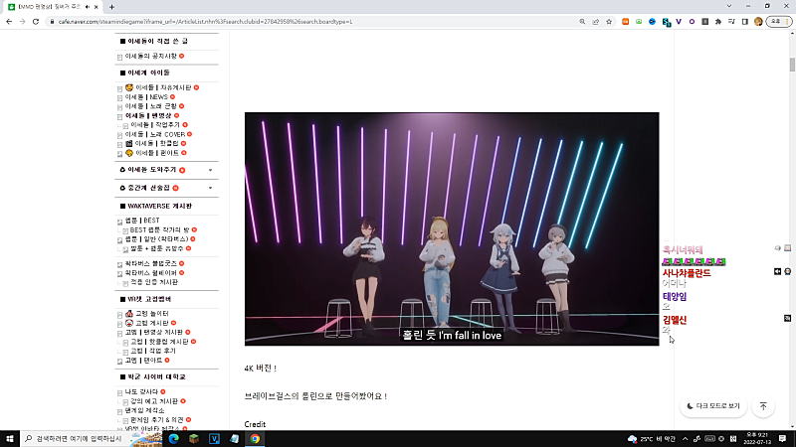Switch to Chrome on the taskbar
Image resolution: width=796 pixels, height=447 pixels.
click(255, 438)
